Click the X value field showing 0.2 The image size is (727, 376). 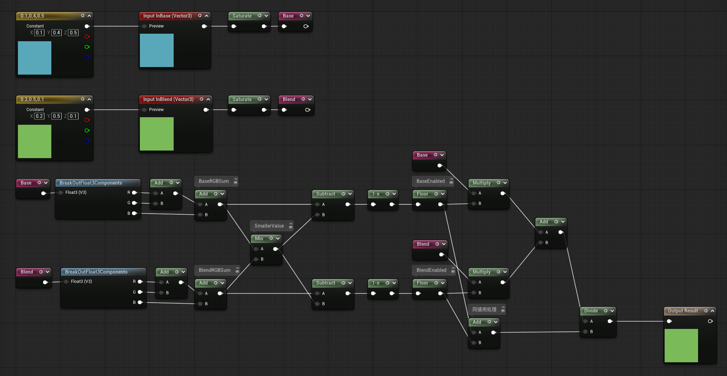(39, 116)
